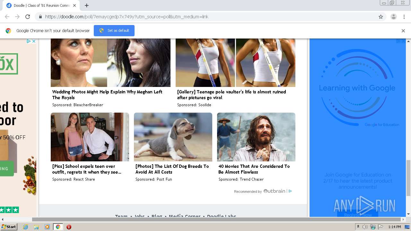The height and width of the screenshot is (231, 411).
Task: Open Windows Media Player from taskbar
Action: [x=47, y=227]
